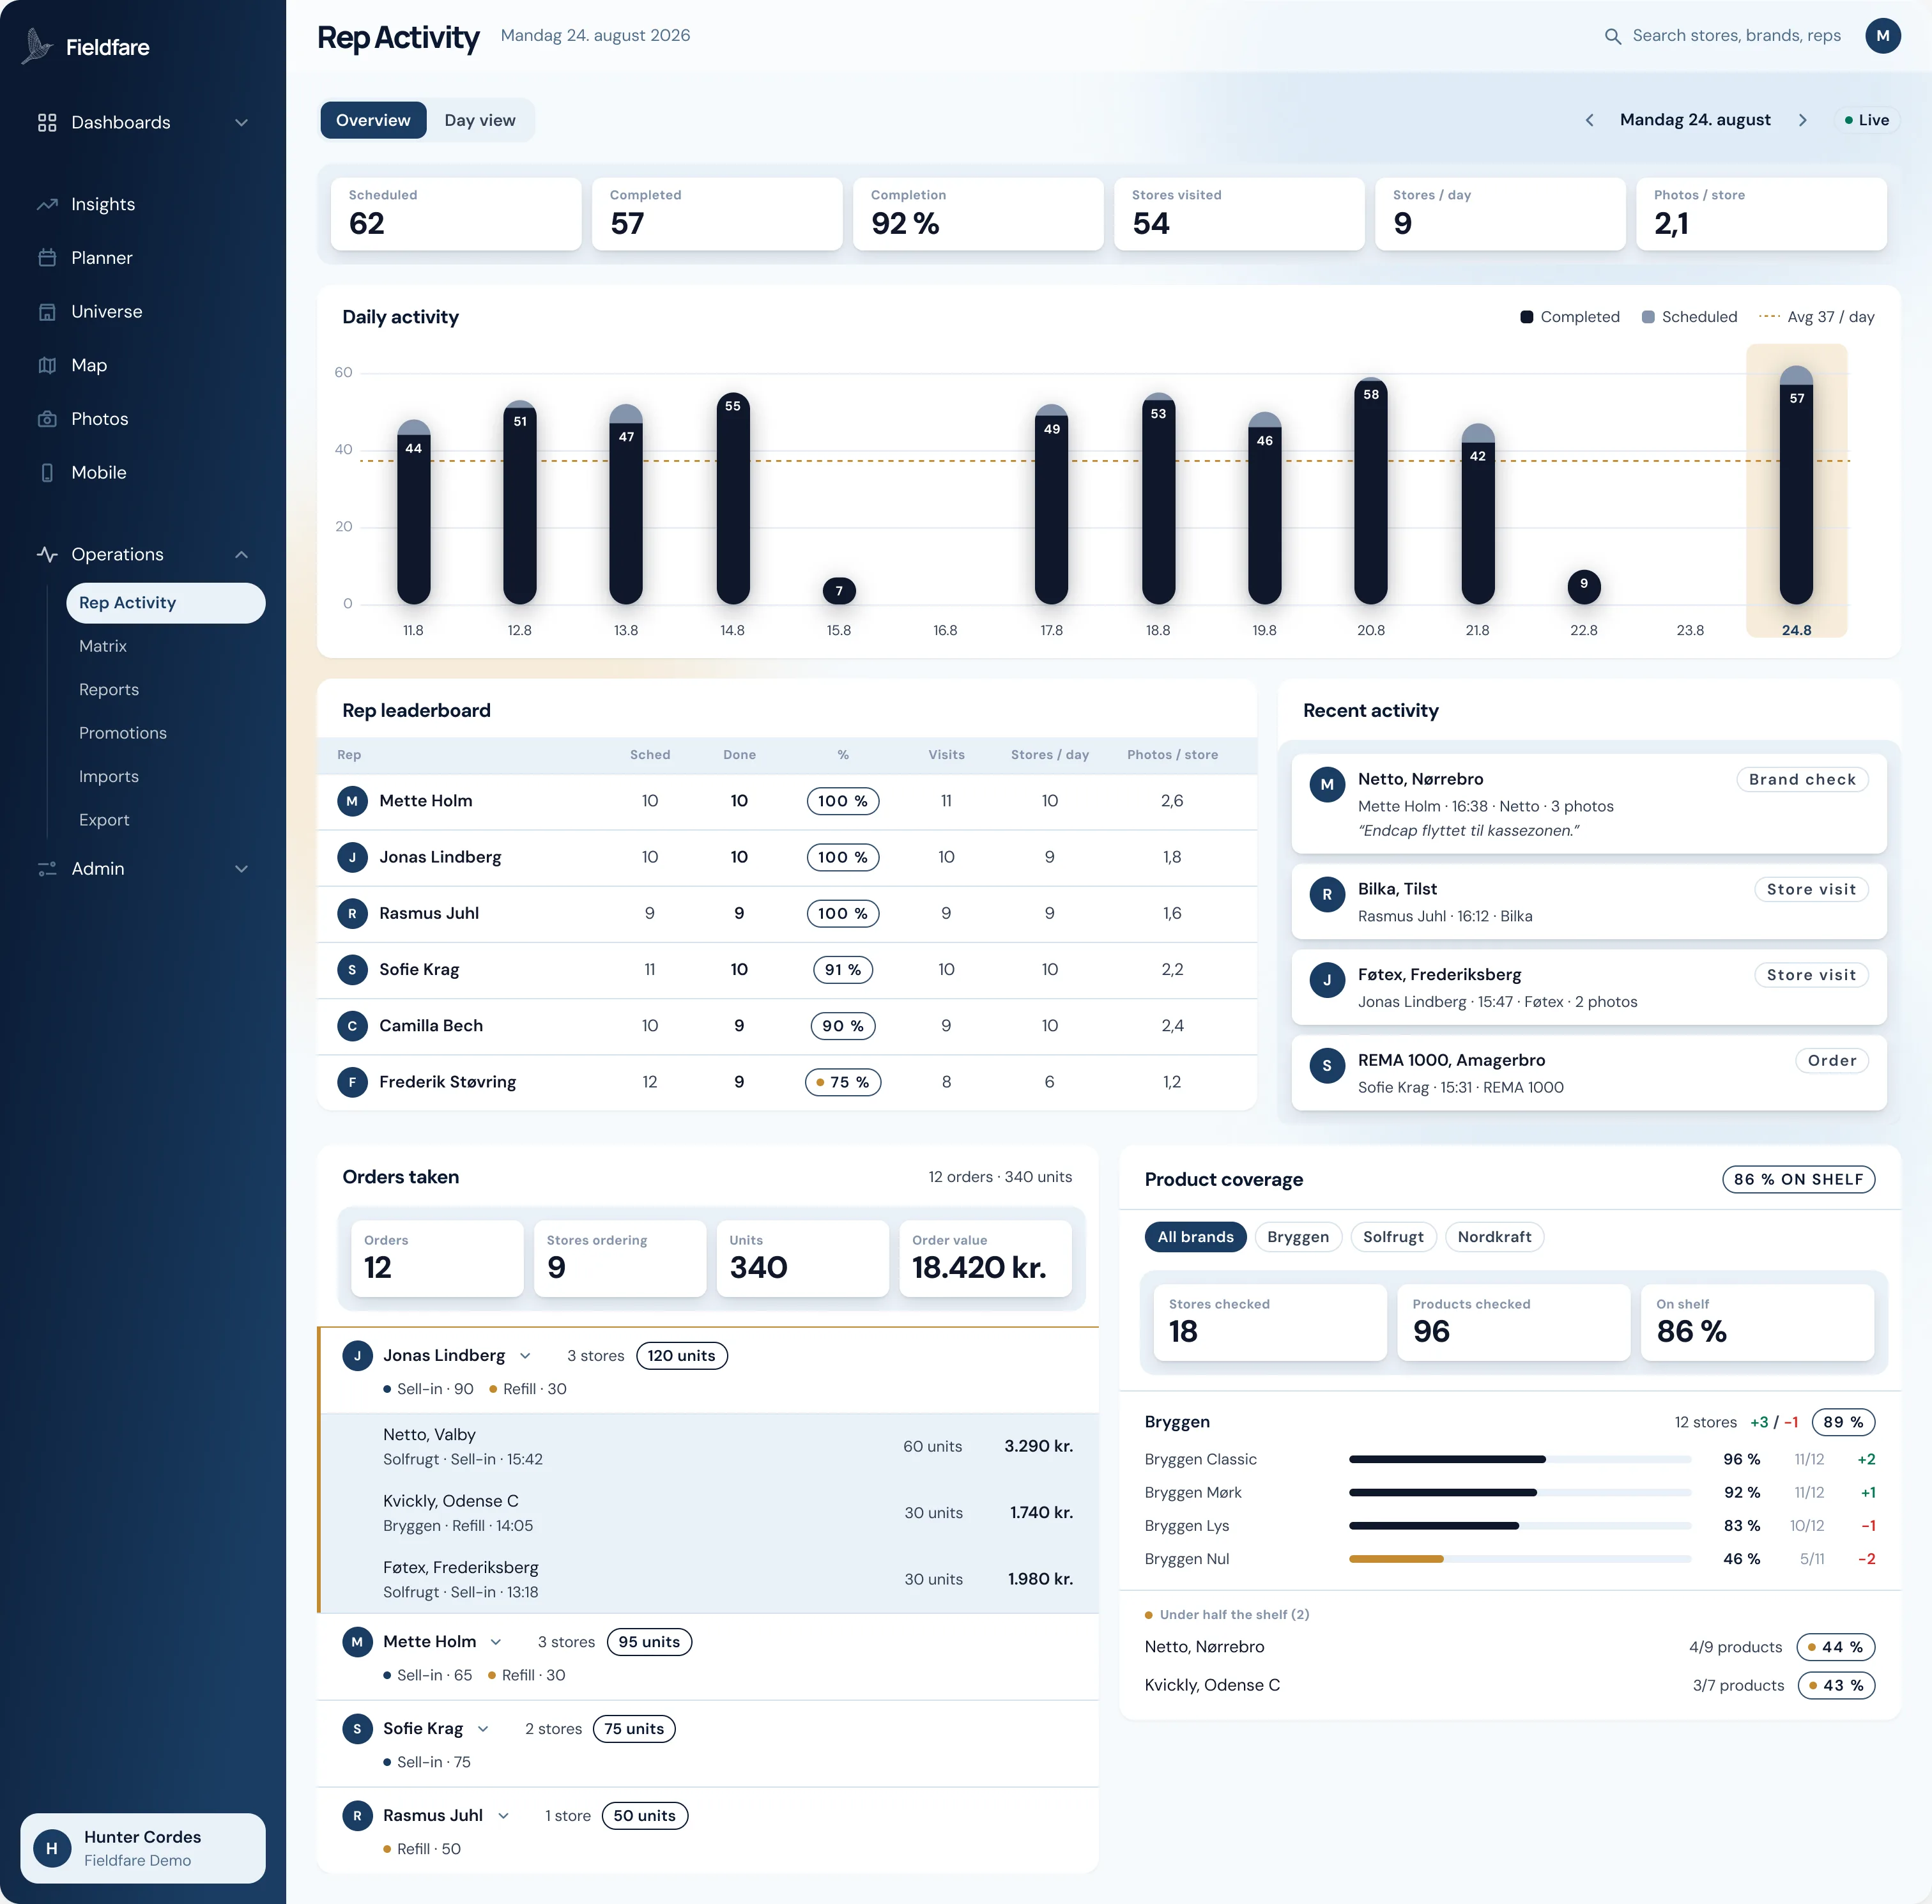Switch to the Day view tab
The image size is (1932, 1904).
point(480,120)
